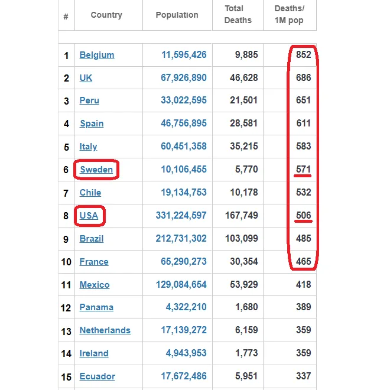This screenshot has width=390, height=390.
Task: Select the Italy link
Action: pos(88,147)
